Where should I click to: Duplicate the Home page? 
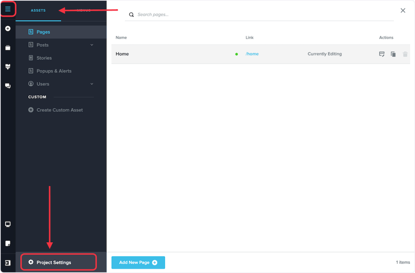coord(393,54)
